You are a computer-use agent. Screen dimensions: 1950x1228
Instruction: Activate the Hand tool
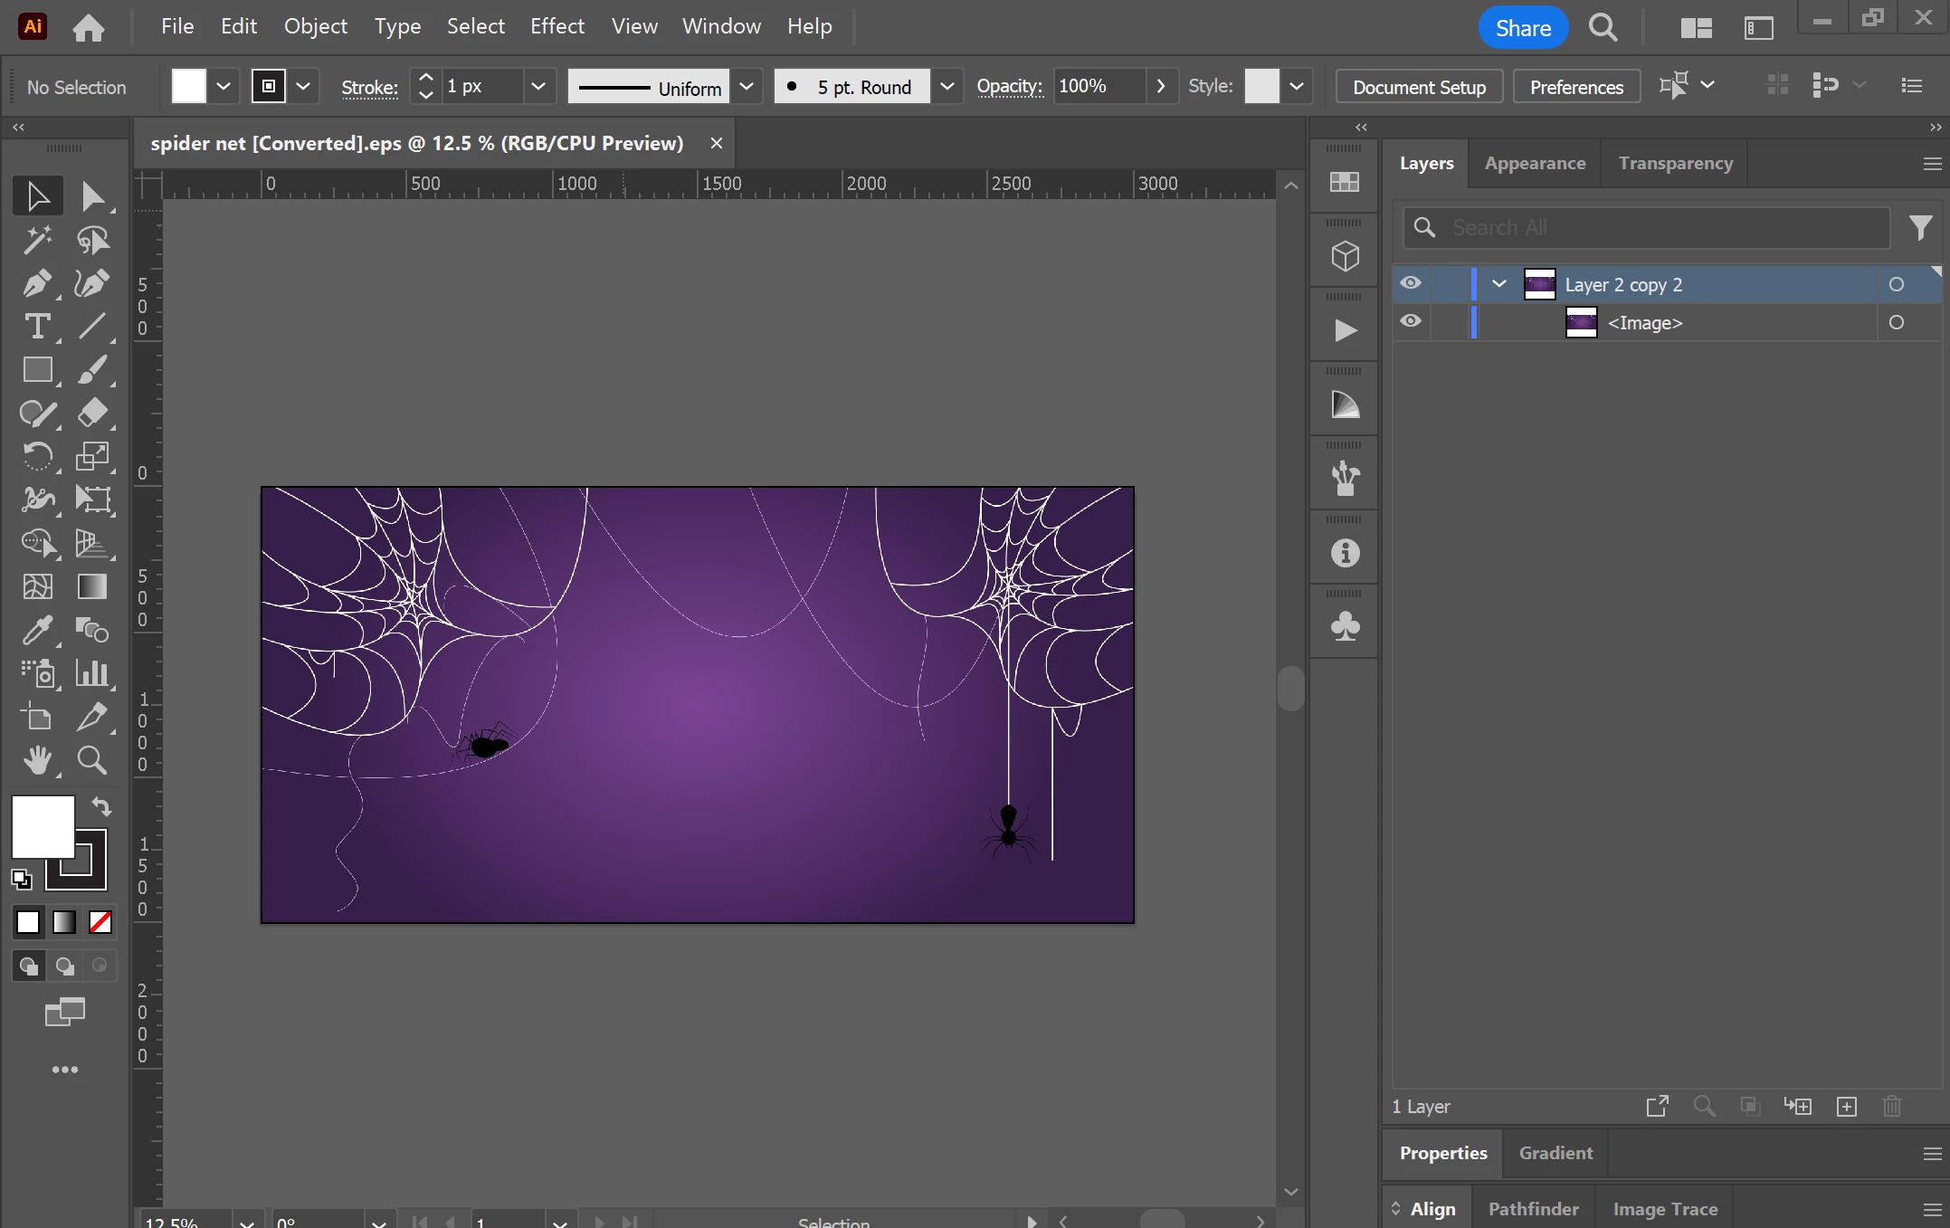[x=37, y=760]
